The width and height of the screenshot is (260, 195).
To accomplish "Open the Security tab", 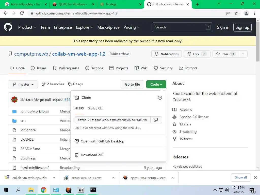I will tap(163, 68).
